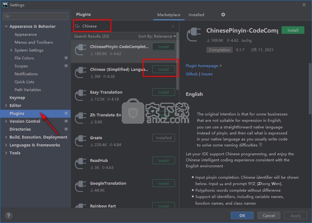Focus the settings search field

tap(36, 16)
